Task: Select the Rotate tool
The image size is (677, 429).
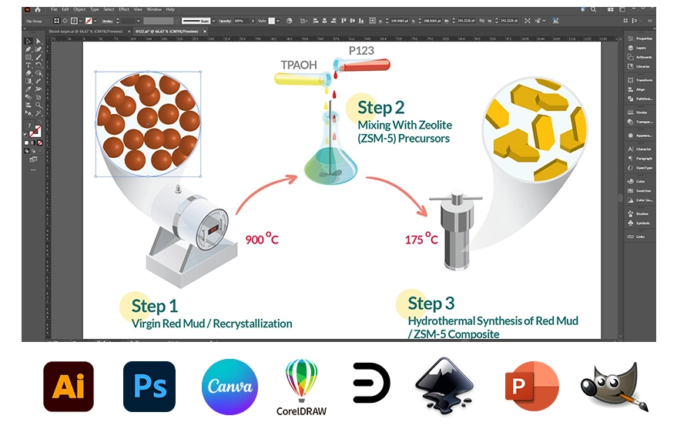Action: [x=39, y=65]
